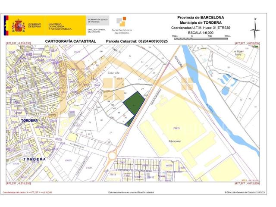Click the CARTOGRAFÍA CATASTRAL heading

[x=70, y=41]
